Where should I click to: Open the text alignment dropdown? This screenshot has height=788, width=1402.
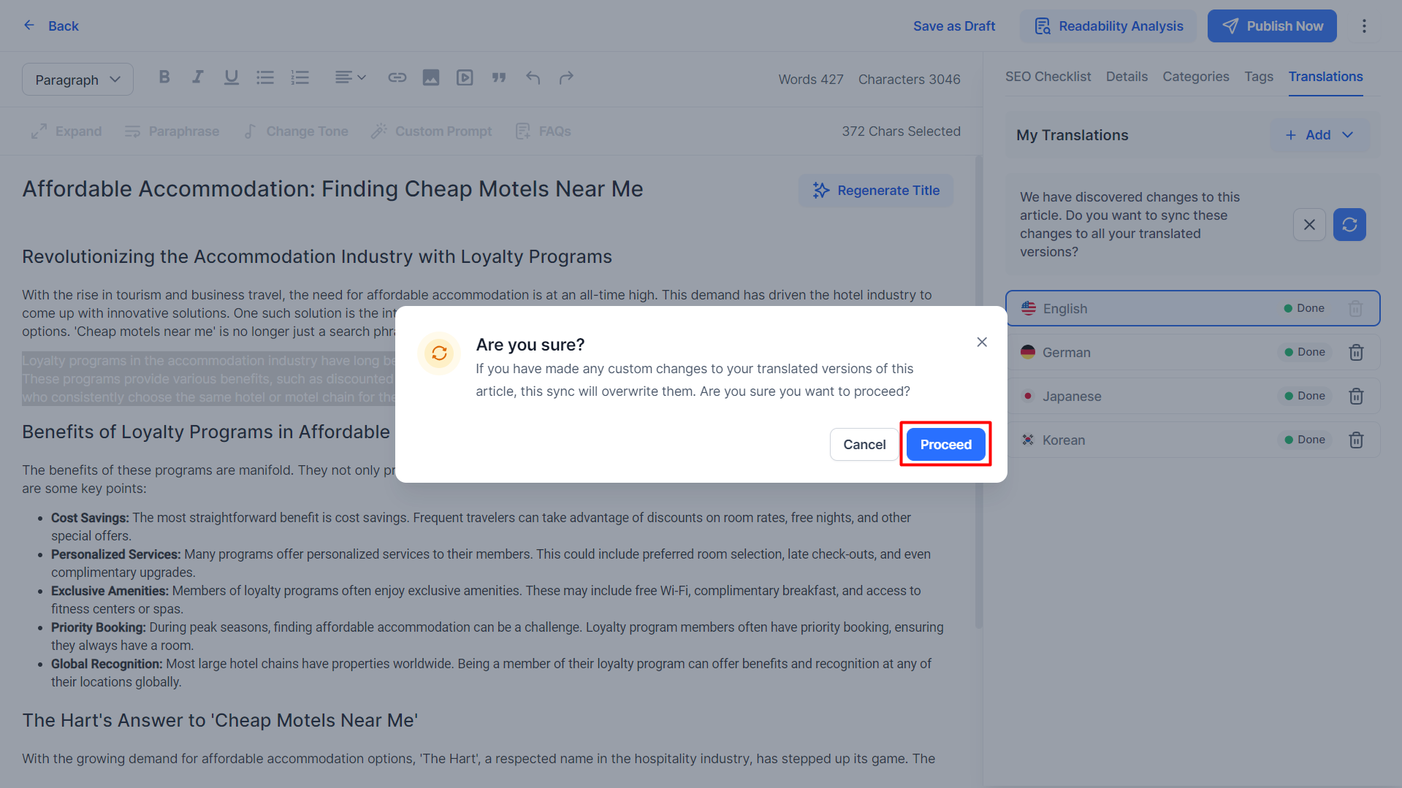350,77
